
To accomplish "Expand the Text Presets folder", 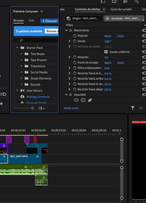I will (21, 60).
